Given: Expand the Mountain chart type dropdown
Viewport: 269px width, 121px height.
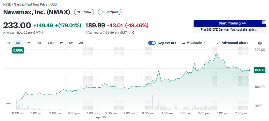Looking at the screenshot, I should pos(205,43).
